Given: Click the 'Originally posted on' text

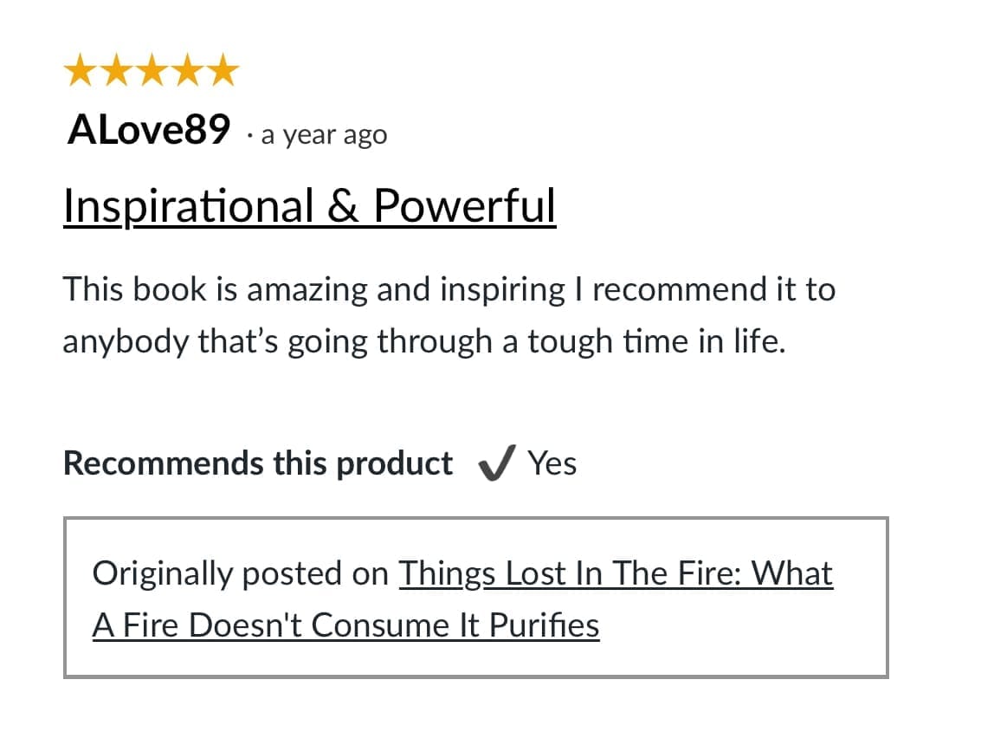Looking at the screenshot, I should (240, 573).
